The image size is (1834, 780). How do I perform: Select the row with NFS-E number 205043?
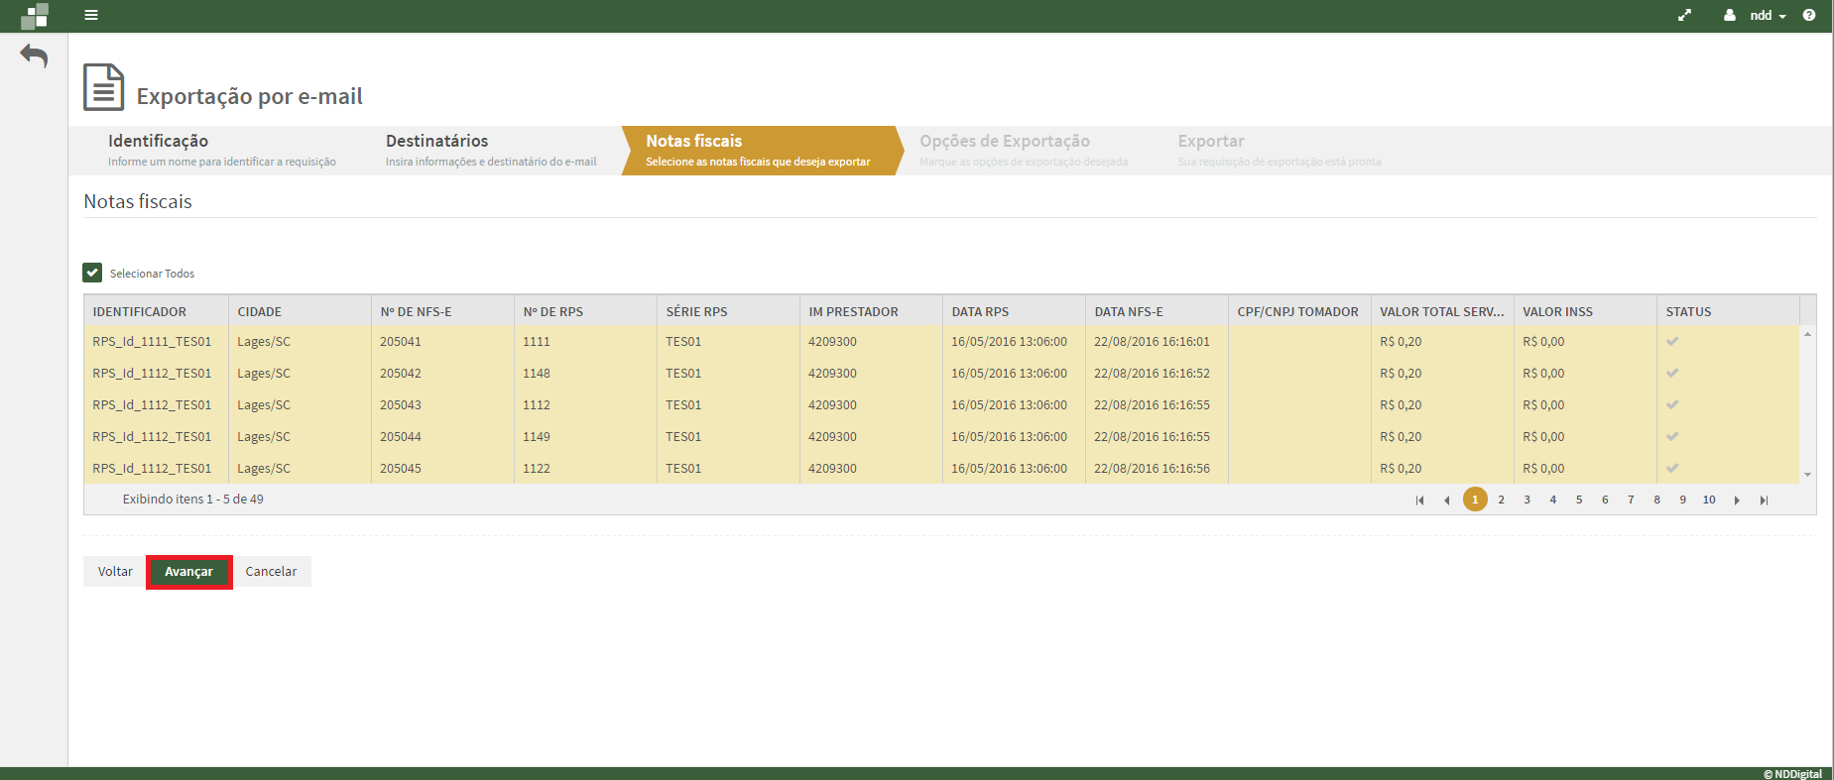click(x=401, y=405)
